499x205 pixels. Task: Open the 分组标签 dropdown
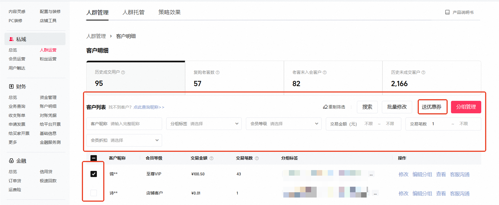[204, 124]
